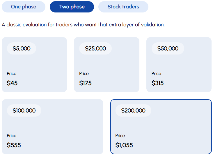Click the Price label above $45
The image size is (213, 156).
(x=12, y=74)
